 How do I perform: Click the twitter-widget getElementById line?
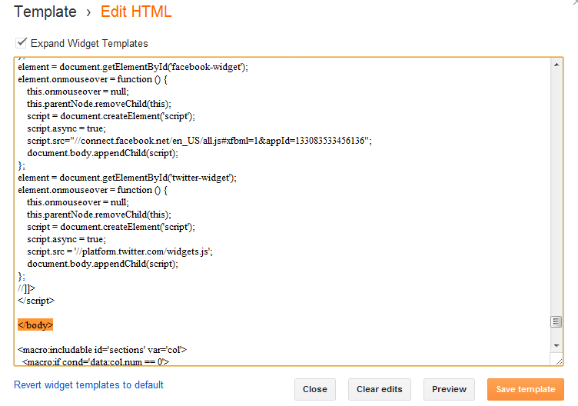[127, 178]
